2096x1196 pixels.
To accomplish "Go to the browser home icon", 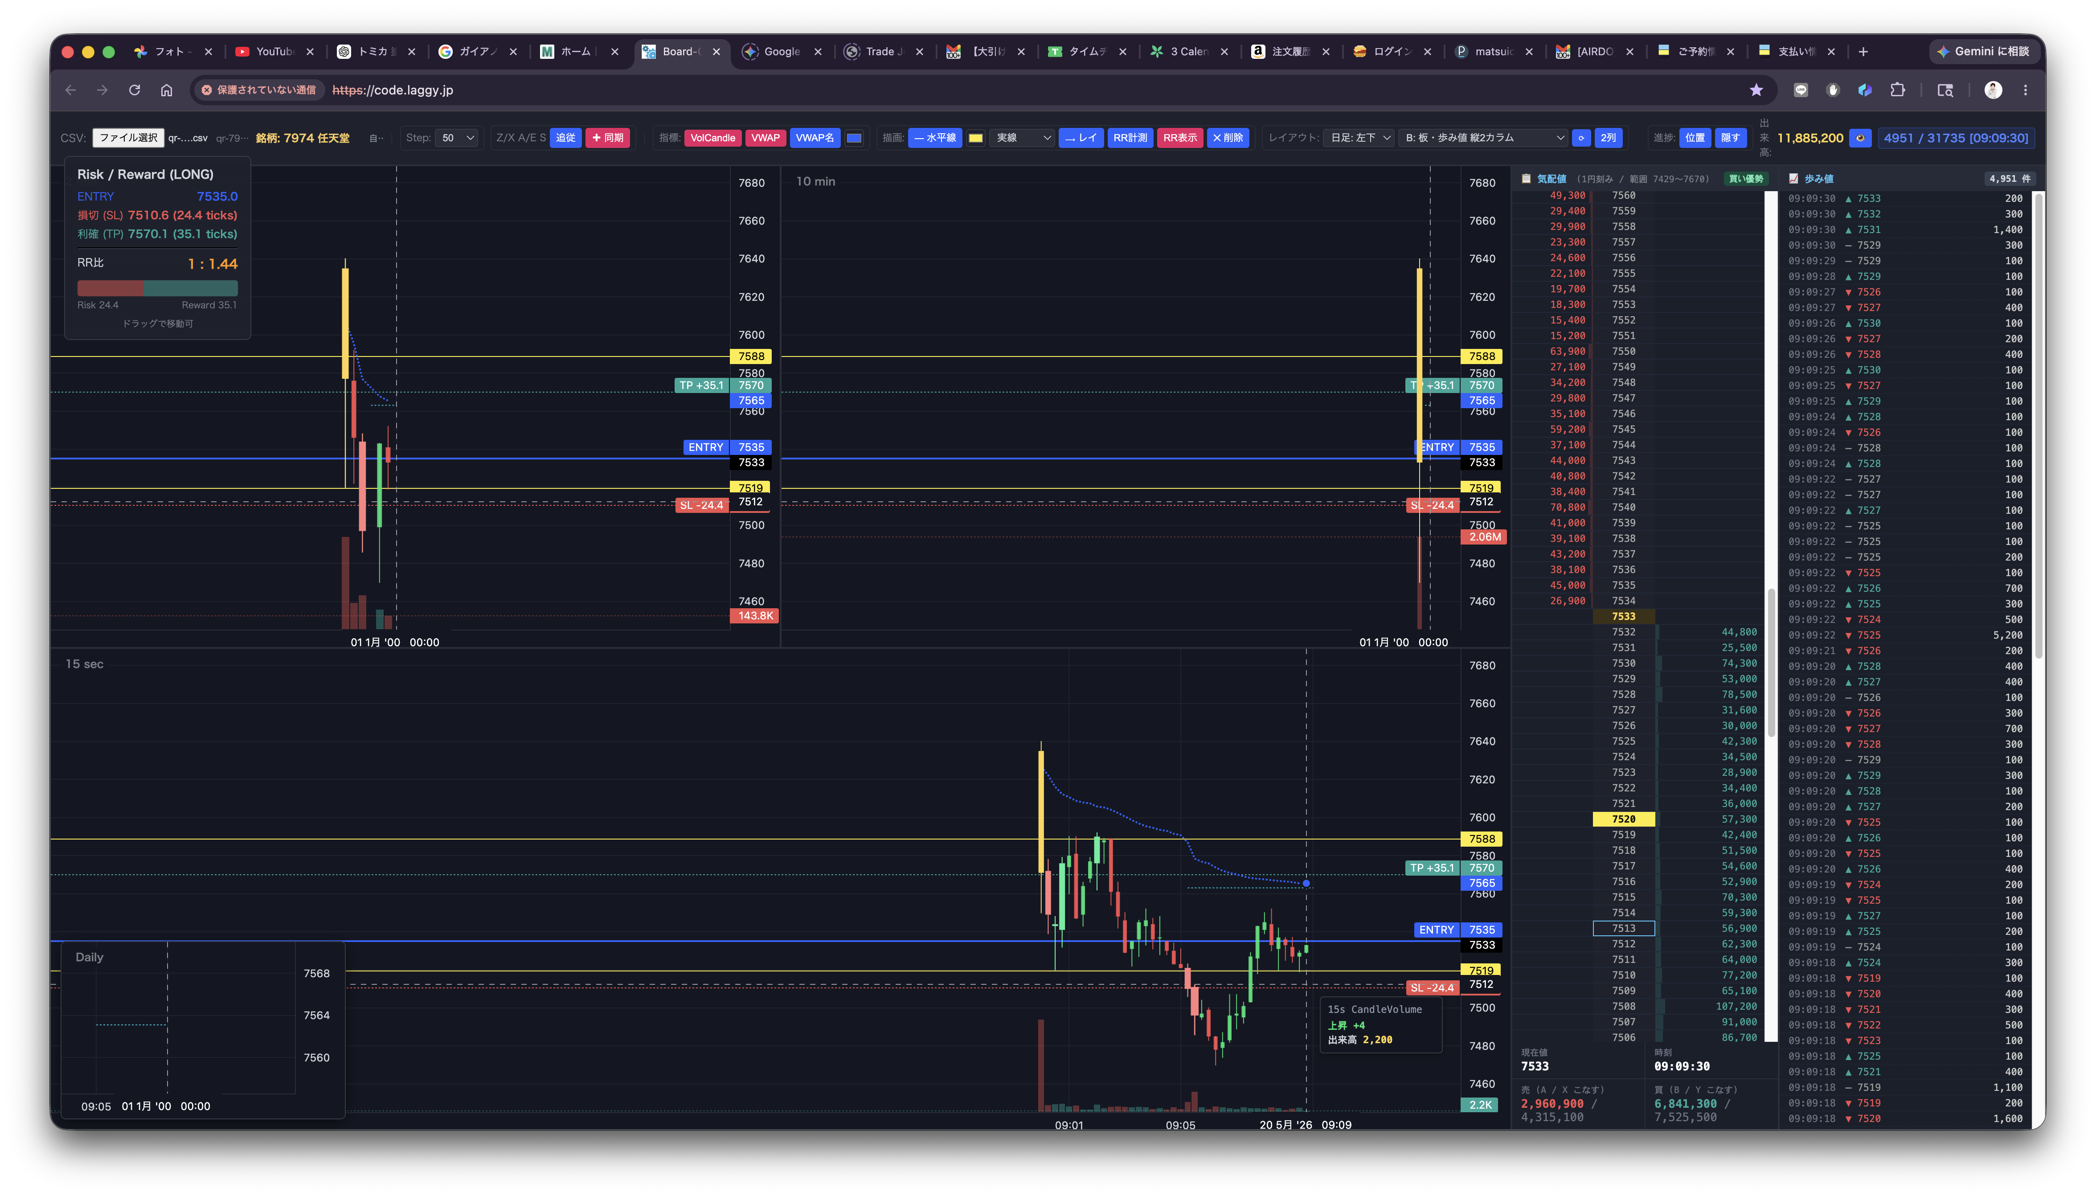I will coord(167,90).
